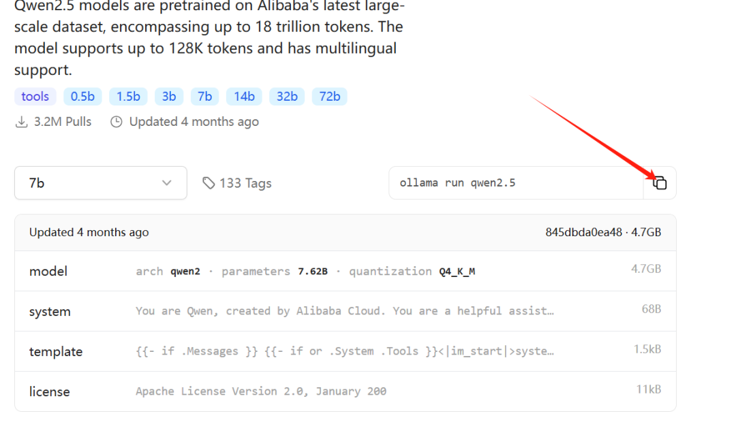Click 'Updated 4 months ago' in table header
This screenshot has height=437, width=736.
coord(89,232)
